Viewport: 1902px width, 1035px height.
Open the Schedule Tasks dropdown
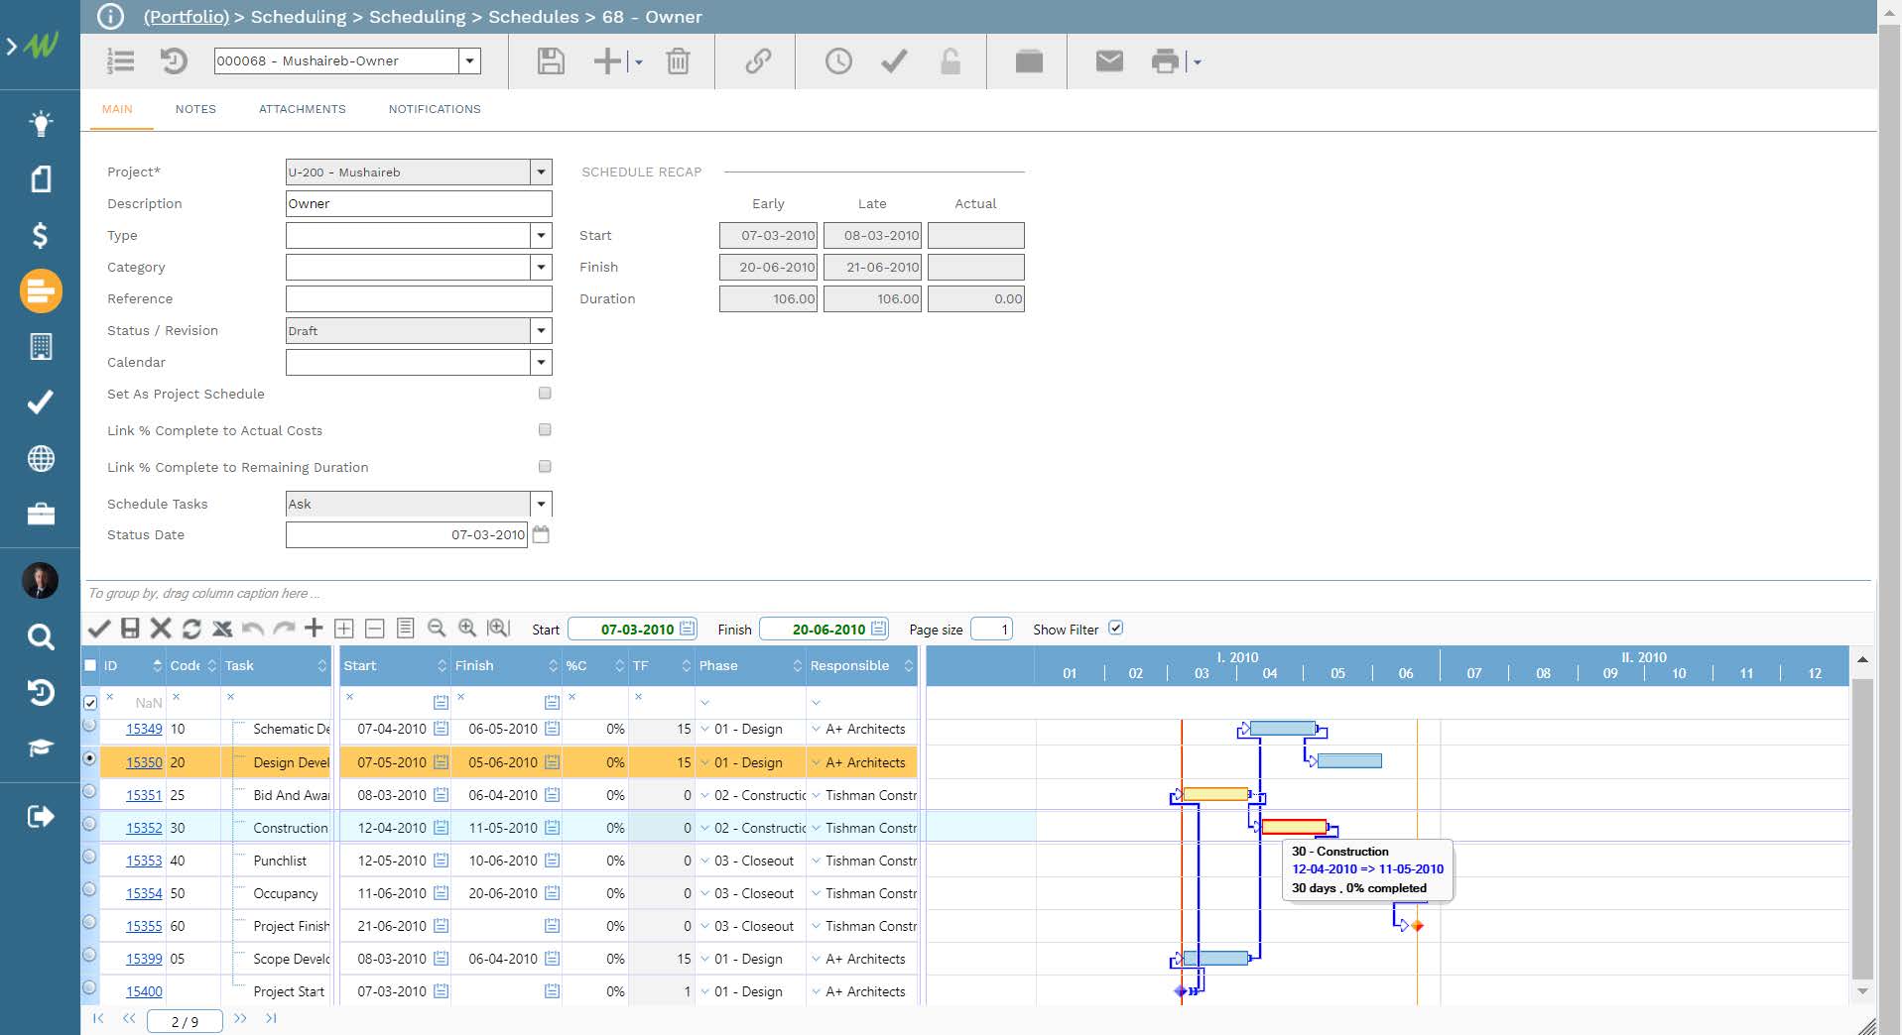coord(541,504)
